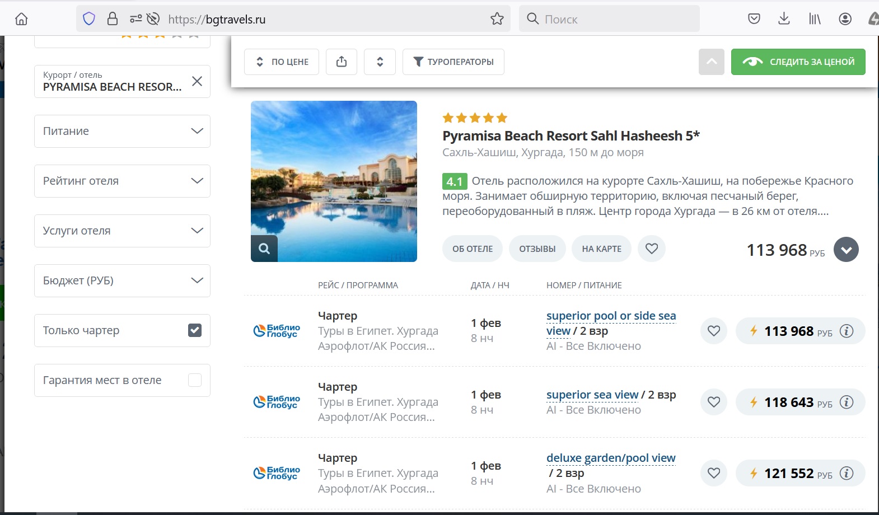Click the СЛЕДИТЬ ЗА ЦЕНОЙ button

[798, 62]
